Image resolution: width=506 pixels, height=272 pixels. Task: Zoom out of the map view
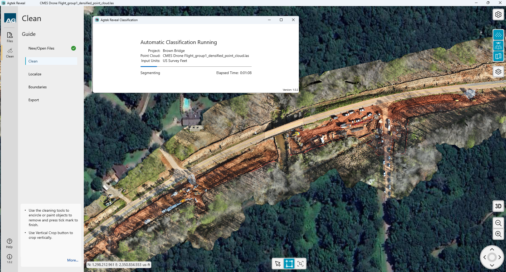click(x=498, y=223)
